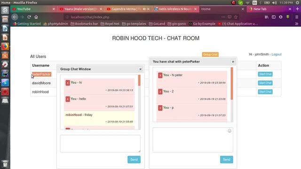Click the peterParker chat scrollbar thumb
301x169 pixels.
[232, 84]
